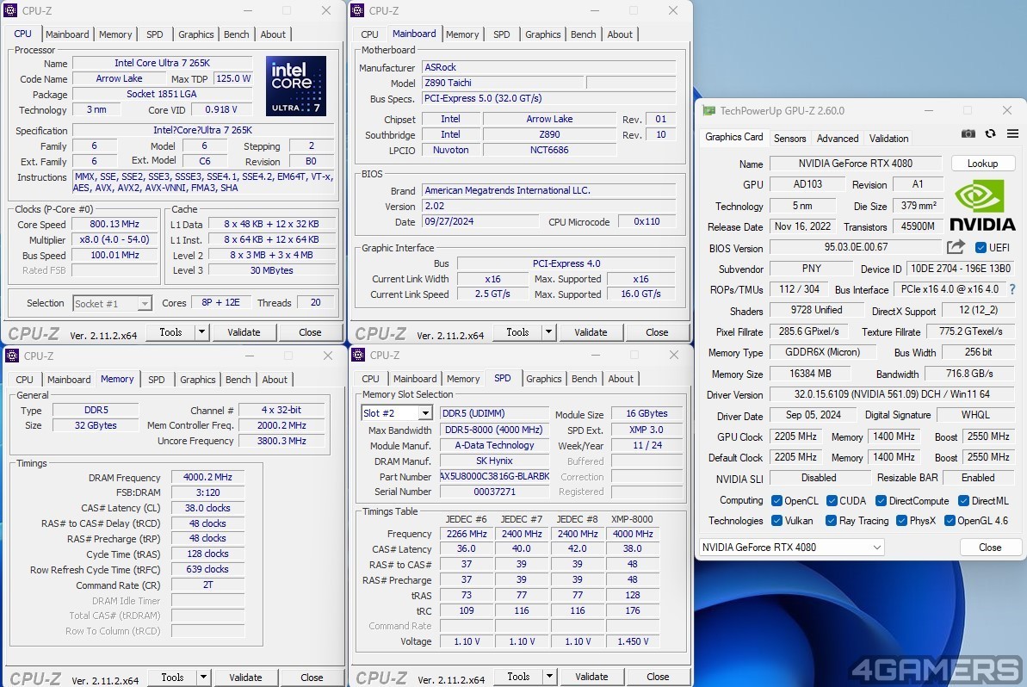Open the Memory tab in the CPU window
This screenshot has width=1027, height=687.
[115, 34]
